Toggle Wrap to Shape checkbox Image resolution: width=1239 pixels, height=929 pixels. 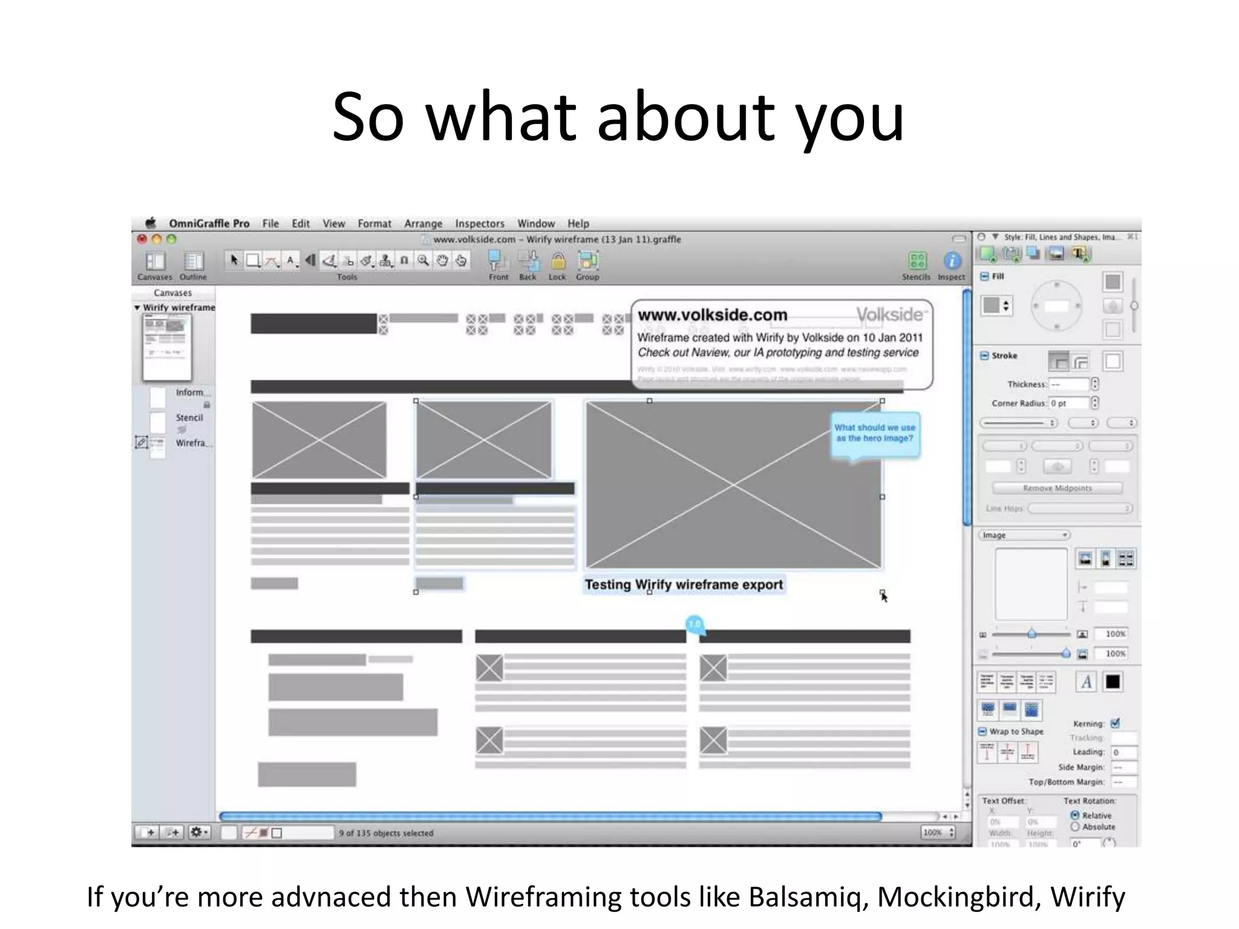(982, 731)
